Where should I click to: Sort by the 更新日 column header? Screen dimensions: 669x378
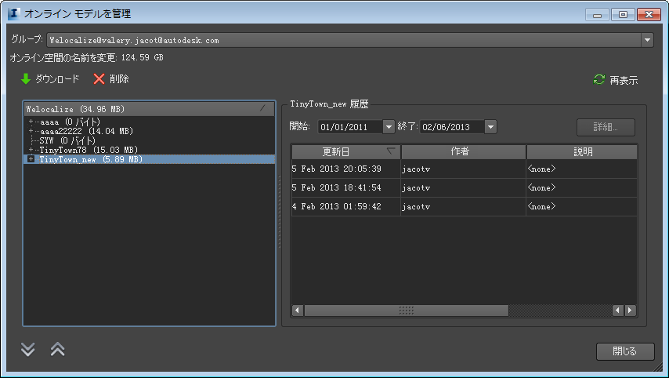click(x=346, y=151)
